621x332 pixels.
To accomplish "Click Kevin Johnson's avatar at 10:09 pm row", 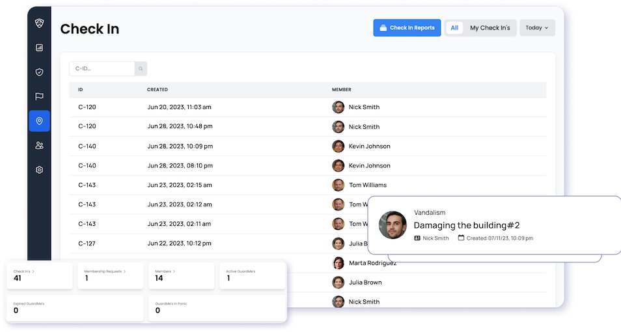I will 338,146.
